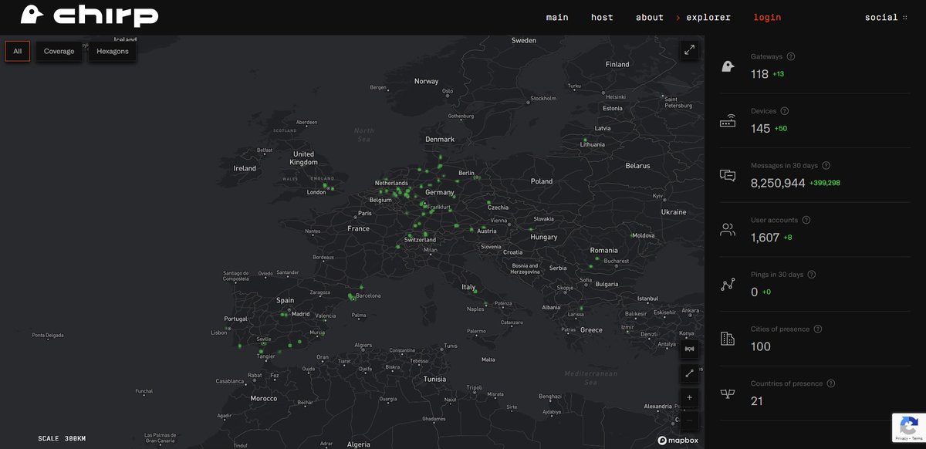
Task: Click the Chirp bird logo
Action: pyautogui.click(x=89, y=15)
